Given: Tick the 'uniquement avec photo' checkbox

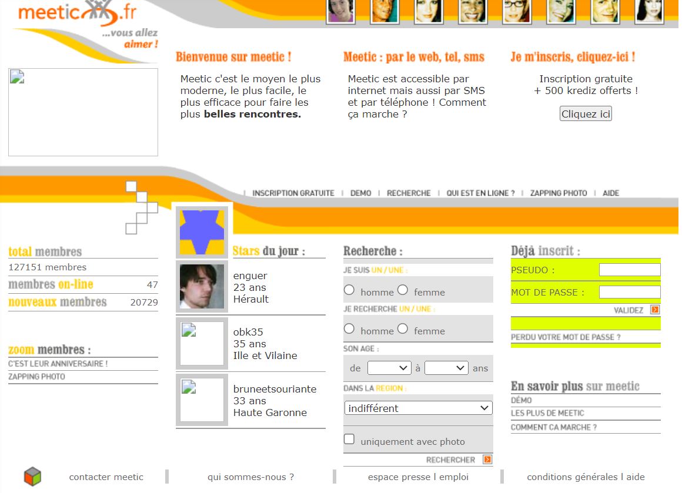Looking at the screenshot, I should pos(349,439).
